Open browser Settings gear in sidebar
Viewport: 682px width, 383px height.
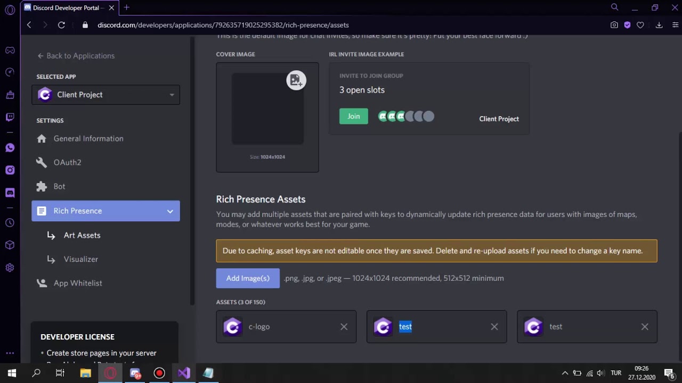[x=10, y=268]
